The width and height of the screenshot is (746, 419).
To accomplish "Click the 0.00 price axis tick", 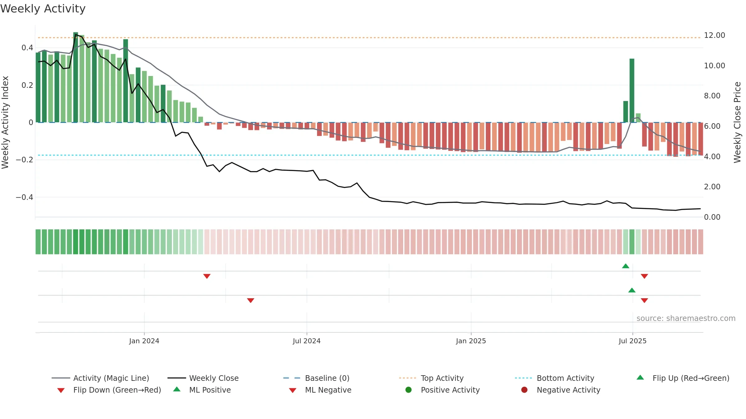I will pyautogui.click(x=712, y=217).
